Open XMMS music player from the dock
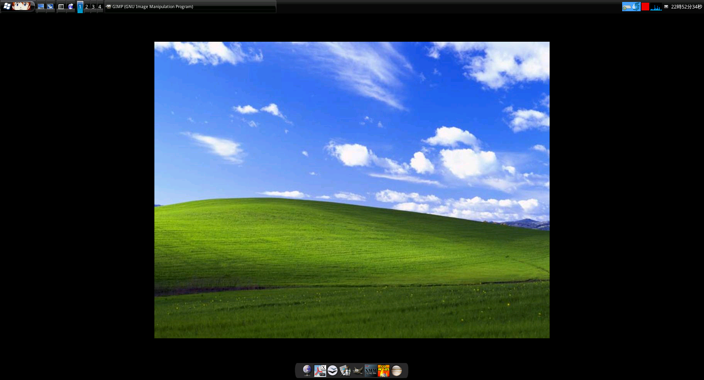 [x=371, y=370]
